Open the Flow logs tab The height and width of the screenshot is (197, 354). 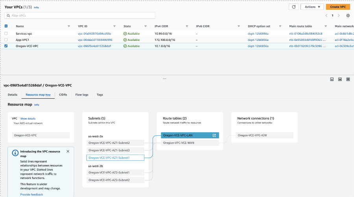tap(82, 95)
